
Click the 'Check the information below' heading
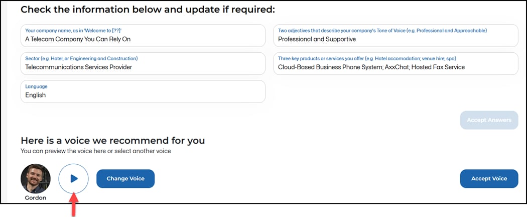[x=148, y=10]
